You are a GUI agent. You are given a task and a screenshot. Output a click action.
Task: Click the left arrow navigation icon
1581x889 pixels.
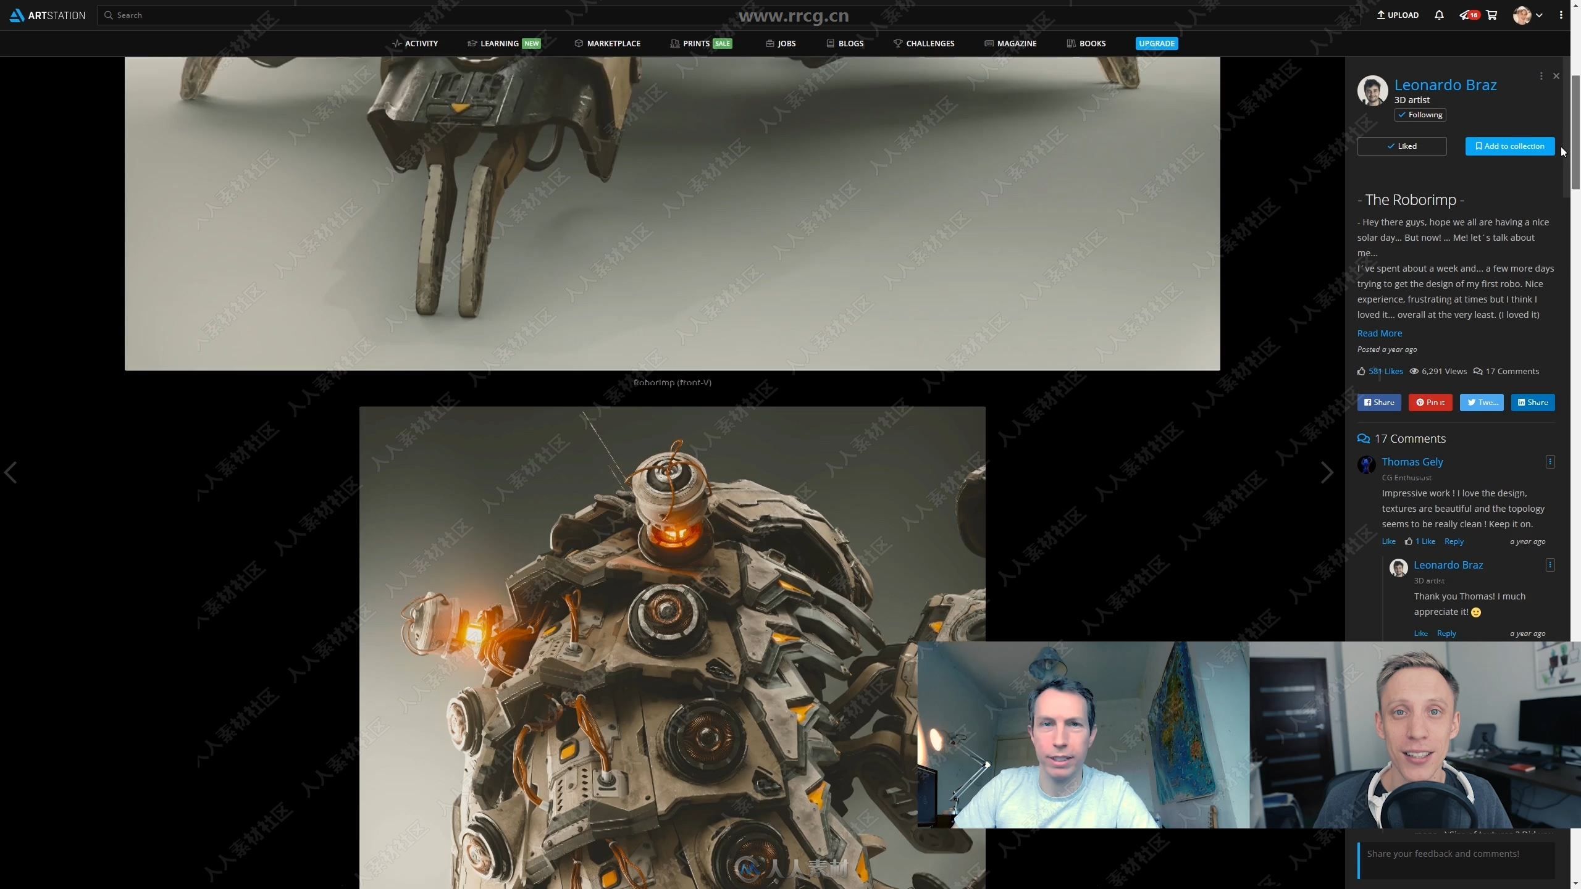click(10, 472)
